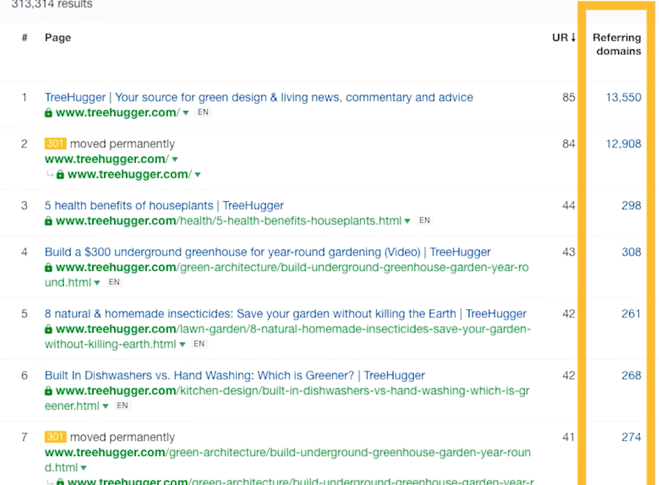Screen dimensions: 659x485
Task: Open dropdown beside row 2 redirect target URL
Action: [198, 175]
